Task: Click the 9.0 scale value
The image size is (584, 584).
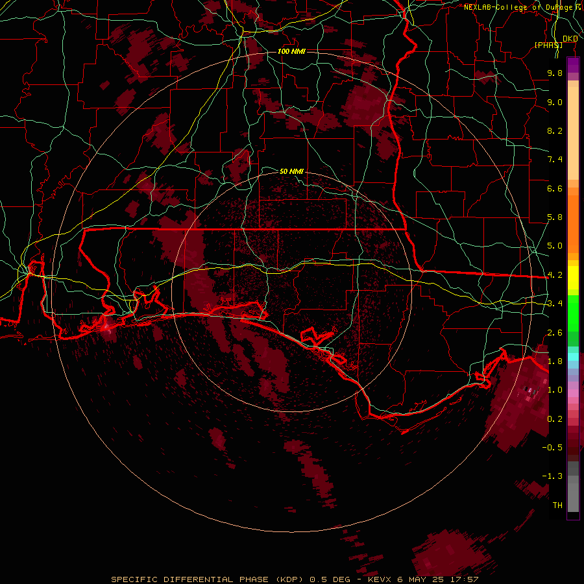Action: pos(555,102)
